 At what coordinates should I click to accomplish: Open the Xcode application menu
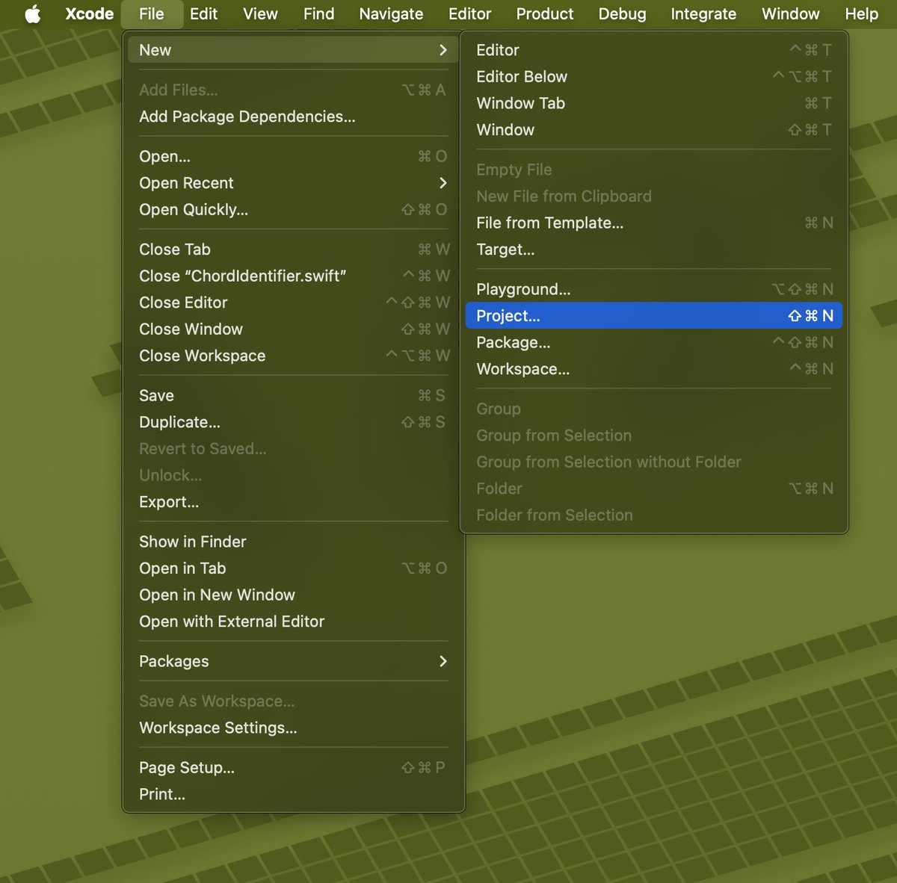90,14
